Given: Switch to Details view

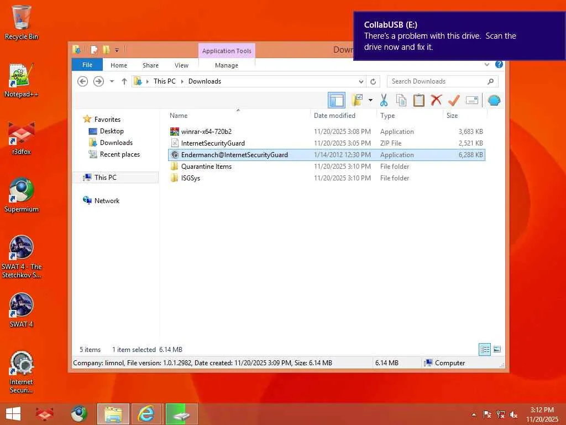Looking at the screenshot, I should tap(484, 349).
